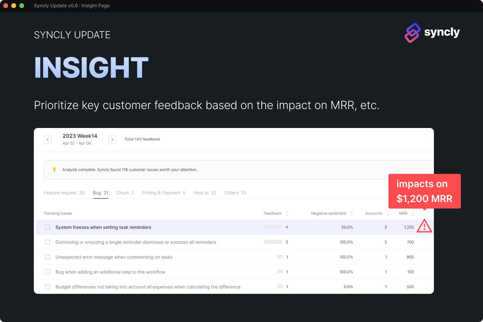Go to previous week with left arrow
This screenshot has width=483, height=322.
[x=47, y=139]
